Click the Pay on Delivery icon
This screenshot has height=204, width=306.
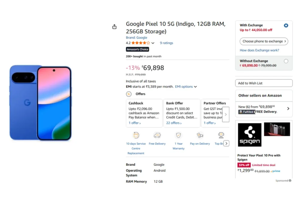(x=200, y=135)
